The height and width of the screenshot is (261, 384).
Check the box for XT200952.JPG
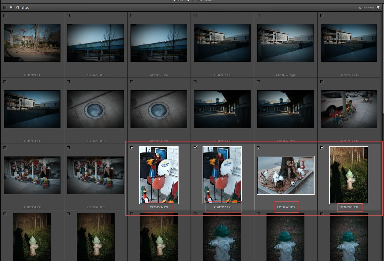(195, 16)
